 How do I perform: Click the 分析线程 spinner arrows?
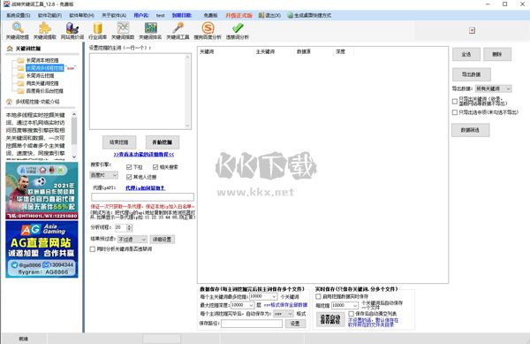[x=129, y=227]
